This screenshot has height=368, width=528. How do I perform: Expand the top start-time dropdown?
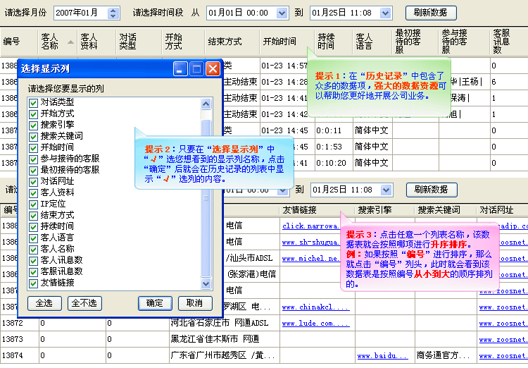pos(282,13)
